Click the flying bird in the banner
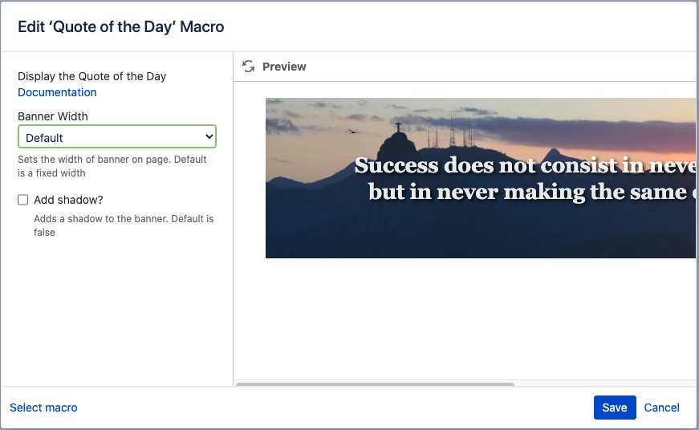Viewport: 699px width, 430px height. pyautogui.click(x=352, y=132)
